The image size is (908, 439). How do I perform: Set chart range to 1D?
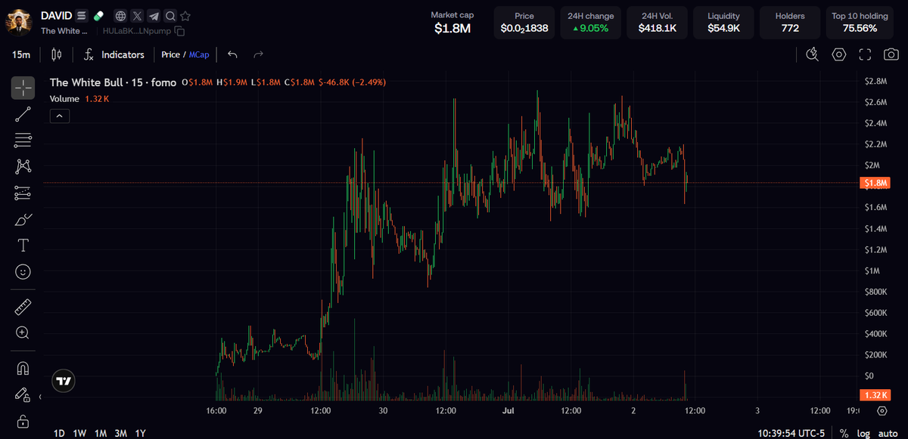(x=59, y=433)
